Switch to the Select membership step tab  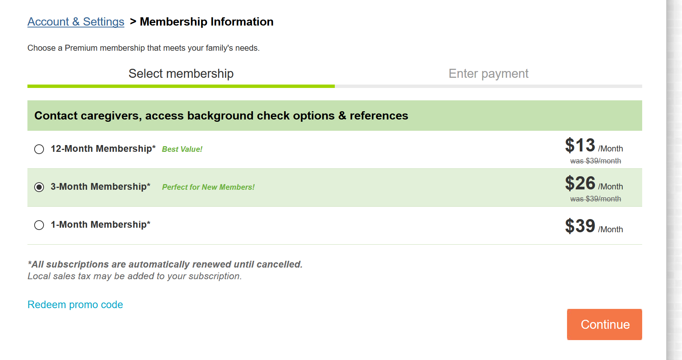[x=181, y=74]
